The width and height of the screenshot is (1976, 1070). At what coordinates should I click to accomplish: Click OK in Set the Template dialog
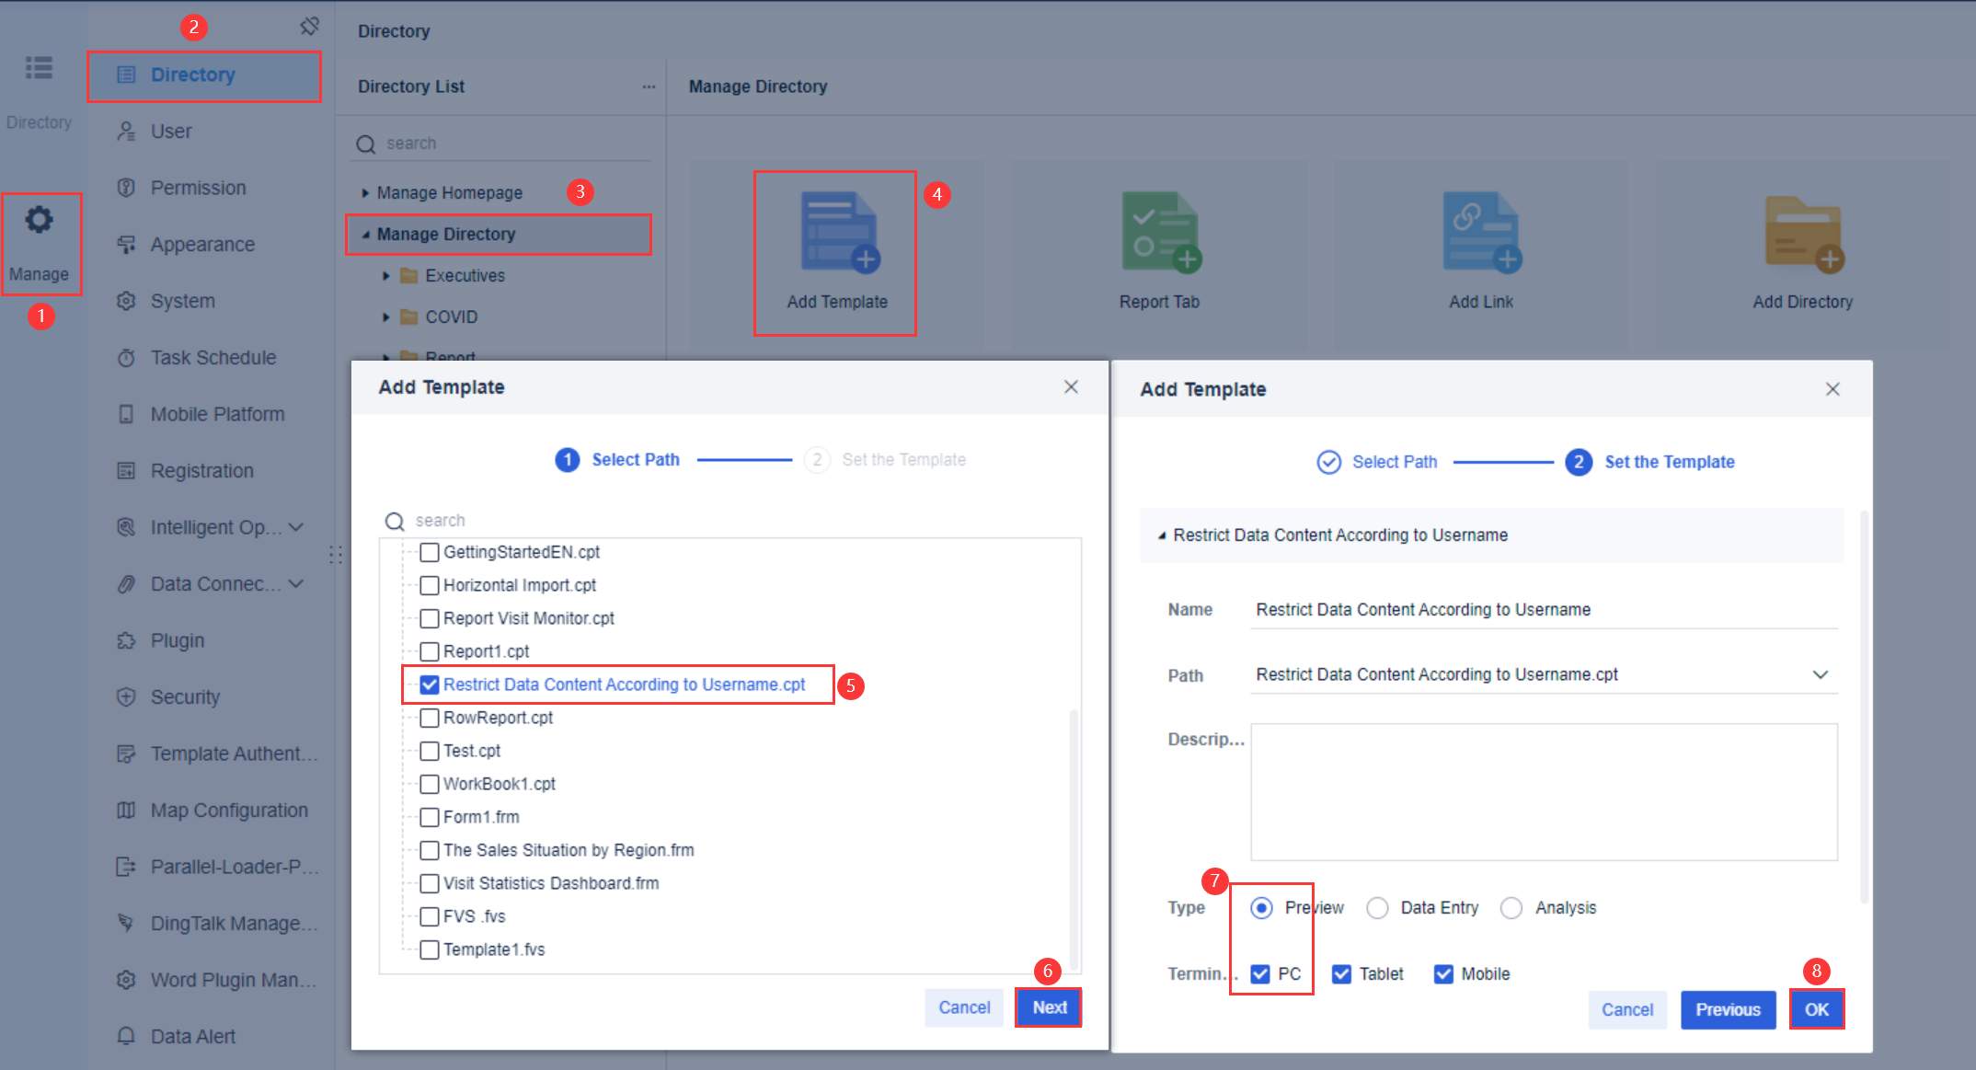(x=1816, y=1009)
